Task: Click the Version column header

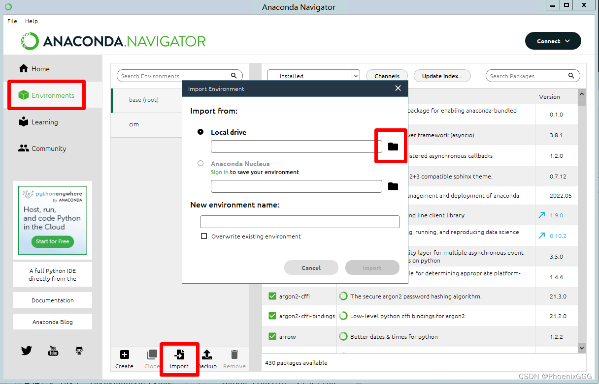Action: tap(549, 97)
